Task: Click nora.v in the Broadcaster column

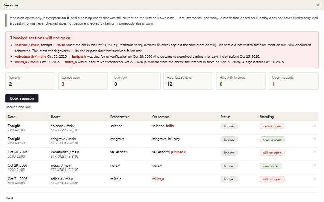Action: click(115, 166)
